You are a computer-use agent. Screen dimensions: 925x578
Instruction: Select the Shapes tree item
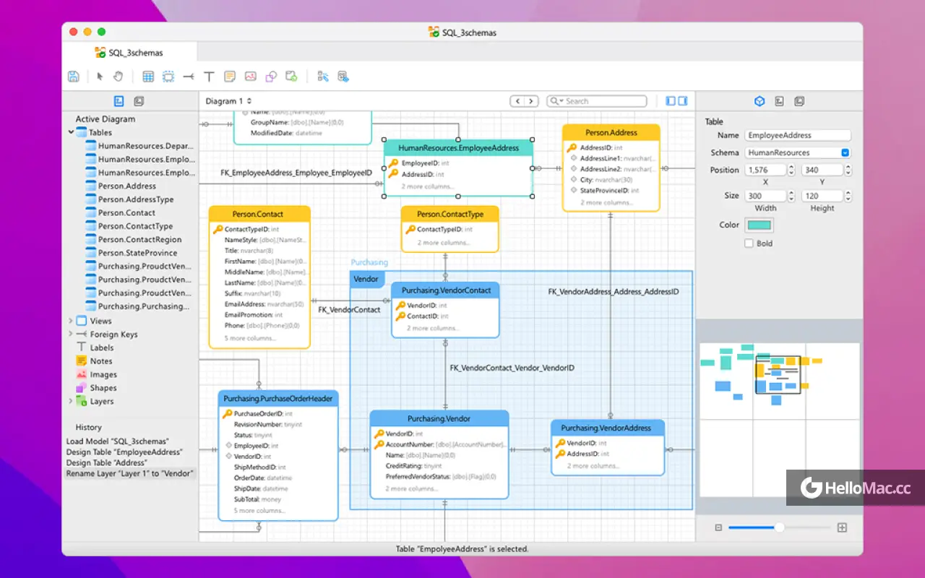point(103,388)
